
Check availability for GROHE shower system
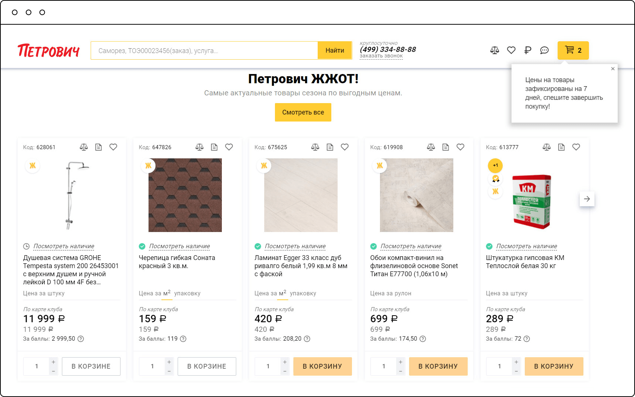click(64, 246)
